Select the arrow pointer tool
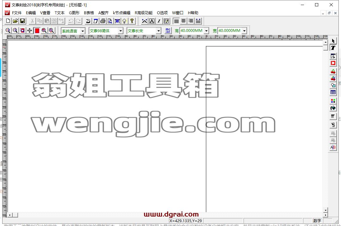The width and height of the screenshot is (341, 226). [x=333, y=41]
